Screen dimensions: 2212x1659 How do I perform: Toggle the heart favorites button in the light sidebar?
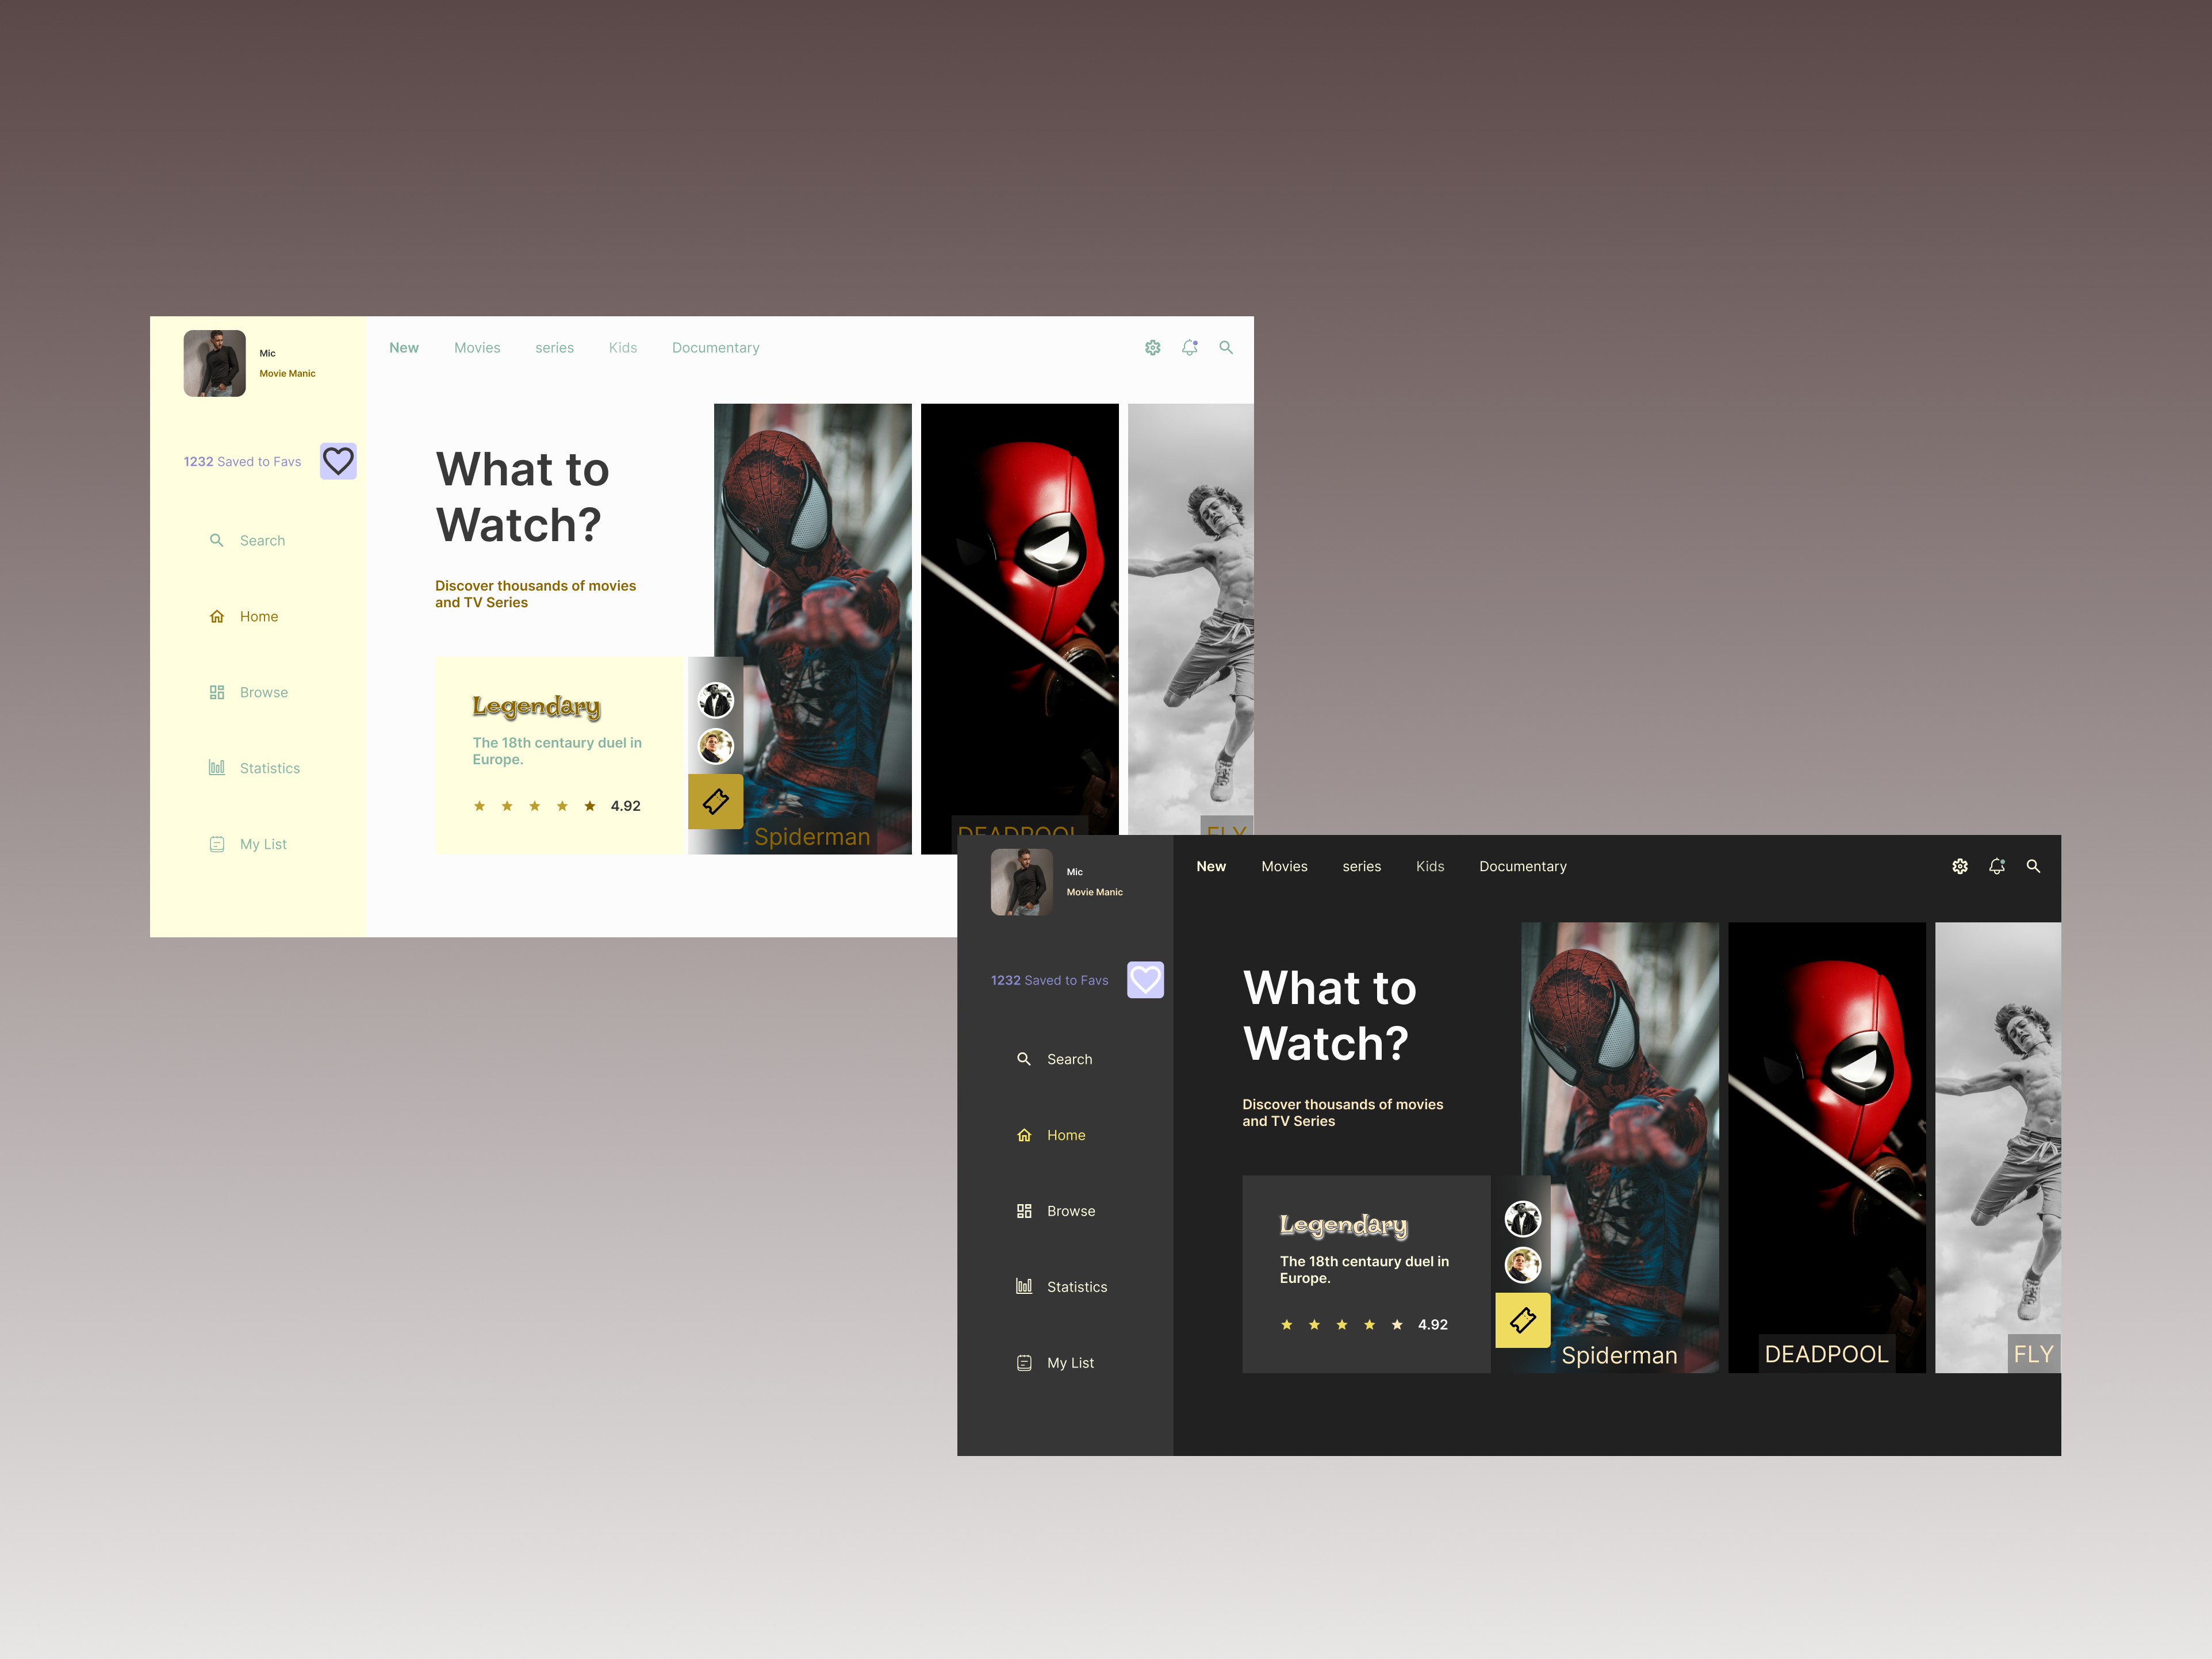coord(338,461)
